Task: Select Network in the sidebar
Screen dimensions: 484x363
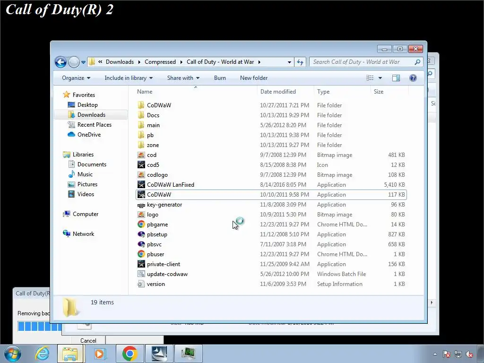Action: tap(78, 234)
